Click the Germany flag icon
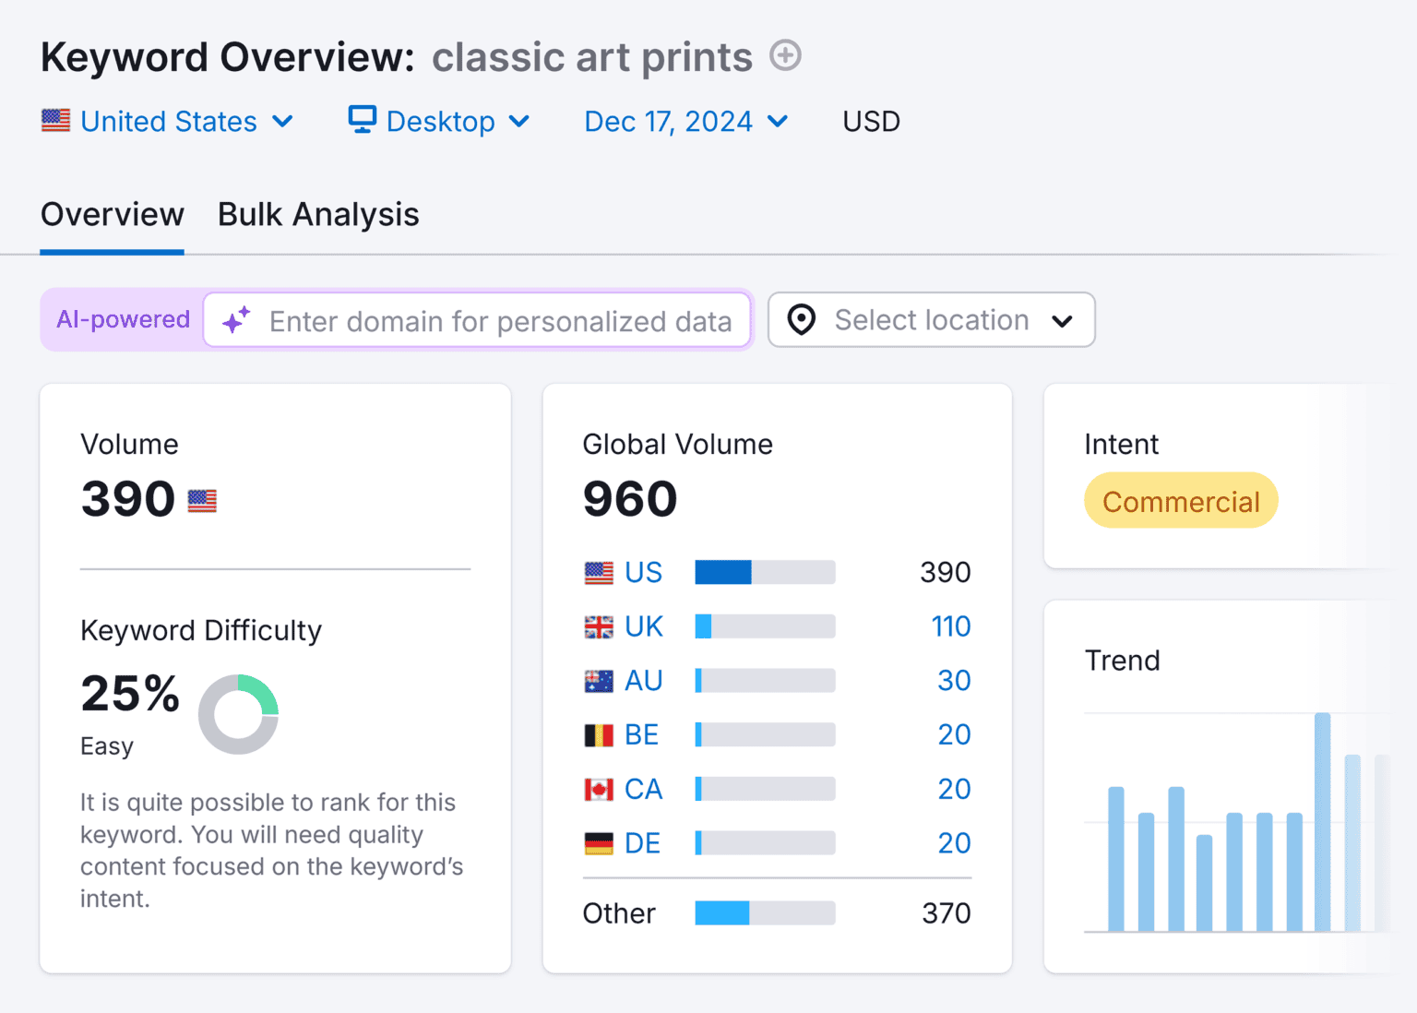Viewport: 1417px width, 1013px height. coord(598,842)
